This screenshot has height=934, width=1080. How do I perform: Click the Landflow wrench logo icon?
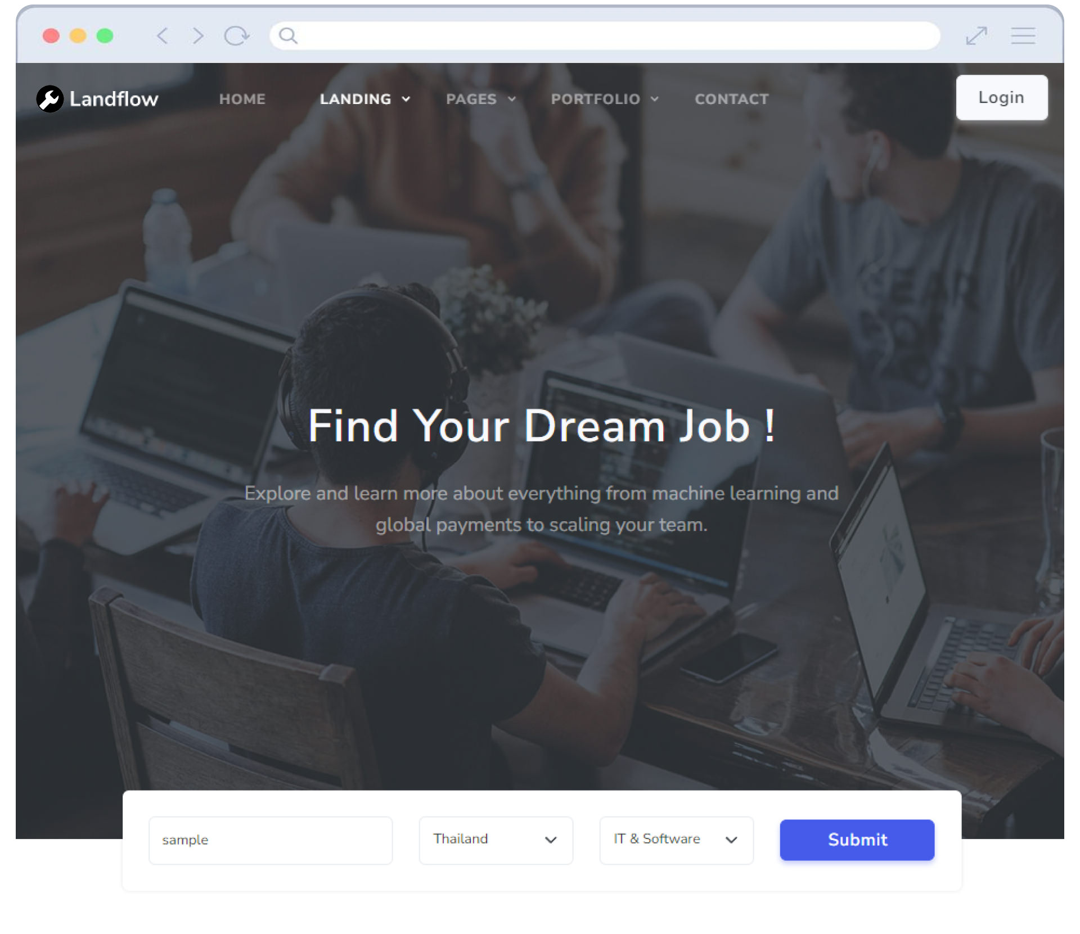(49, 99)
